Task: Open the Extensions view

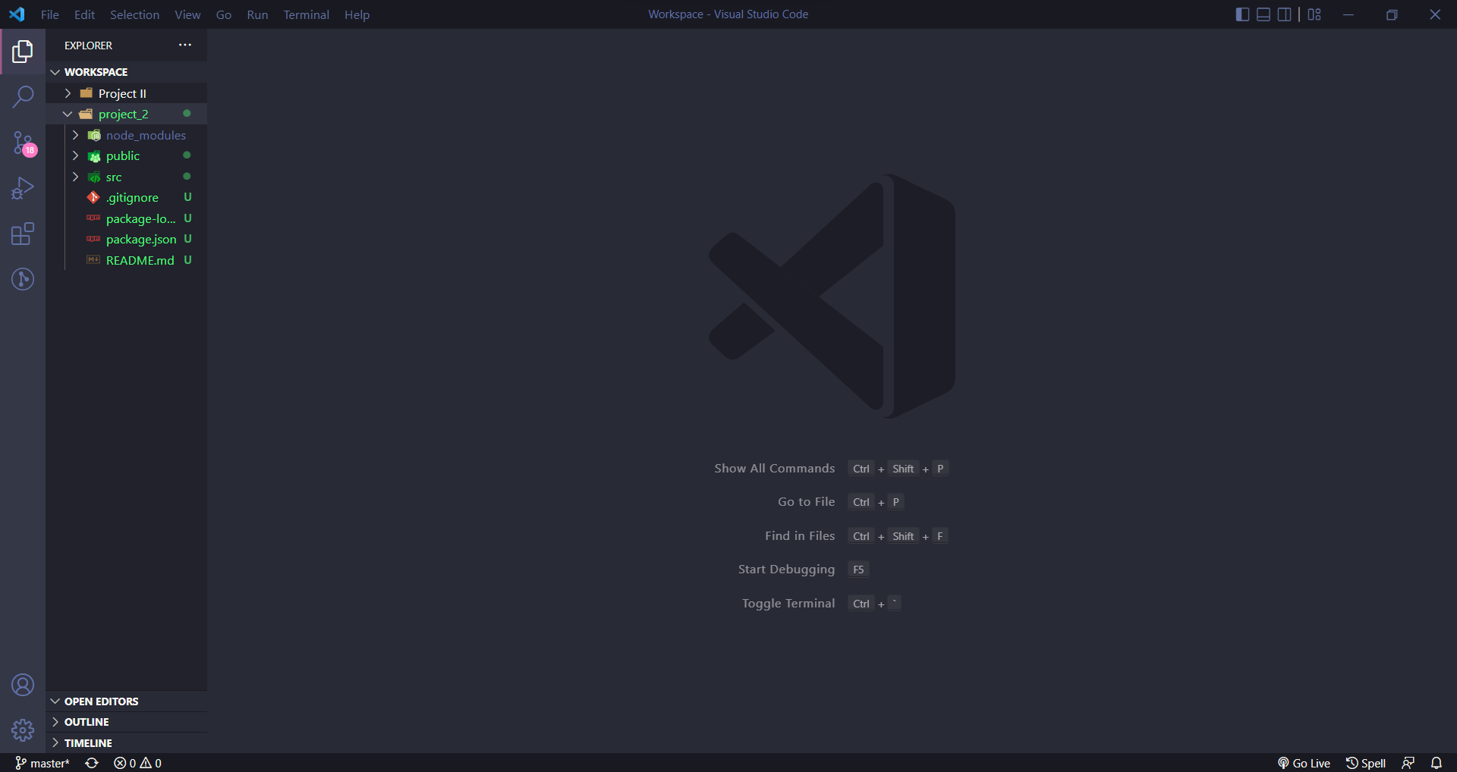Action: click(x=23, y=234)
